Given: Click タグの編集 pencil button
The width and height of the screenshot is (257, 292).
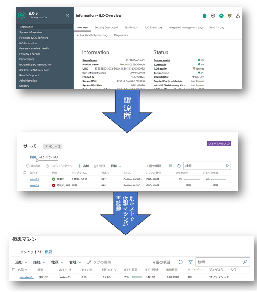Looking at the screenshot, I should click(99, 262).
